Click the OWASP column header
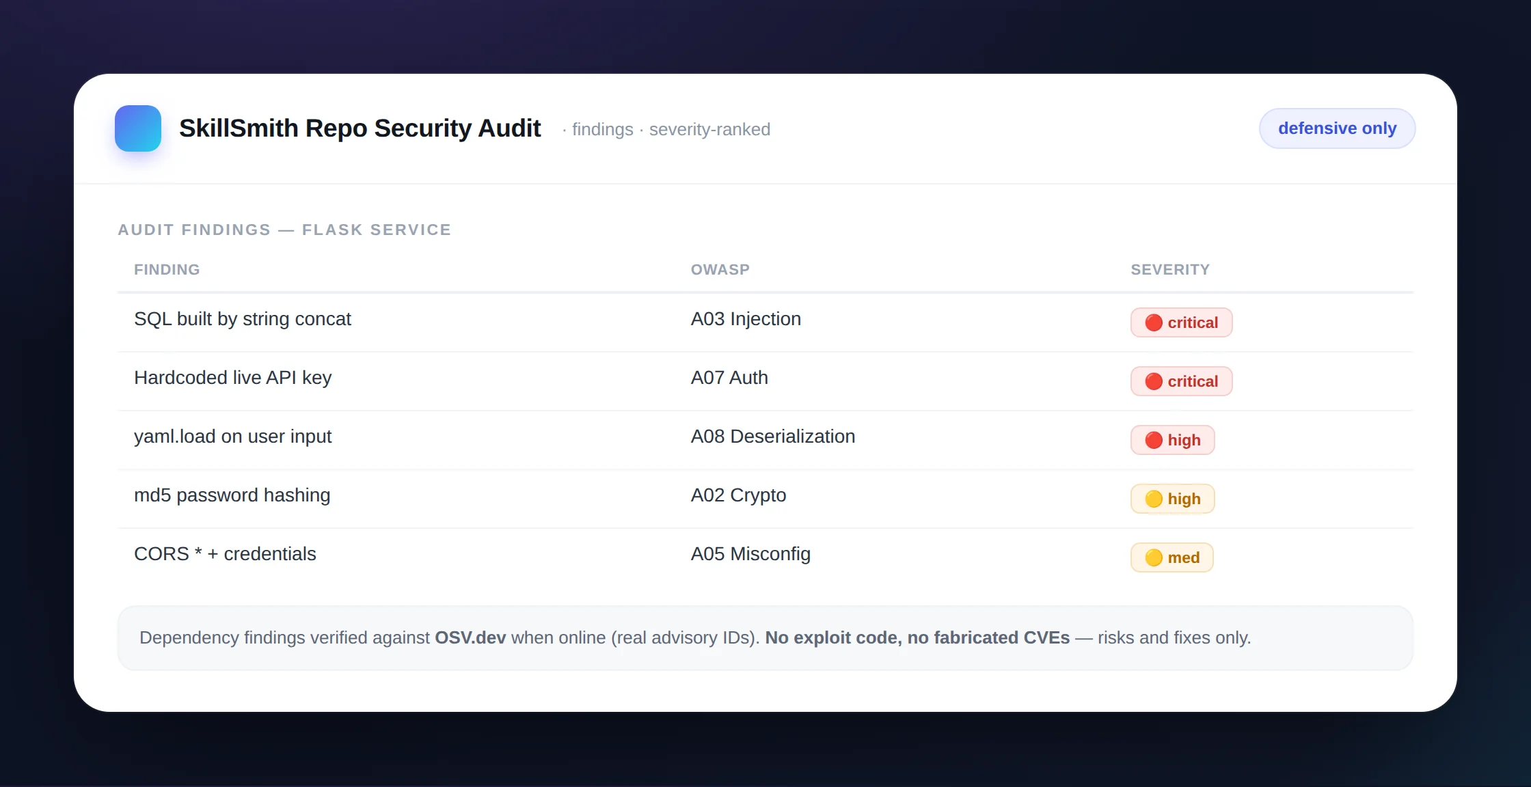 (720, 270)
